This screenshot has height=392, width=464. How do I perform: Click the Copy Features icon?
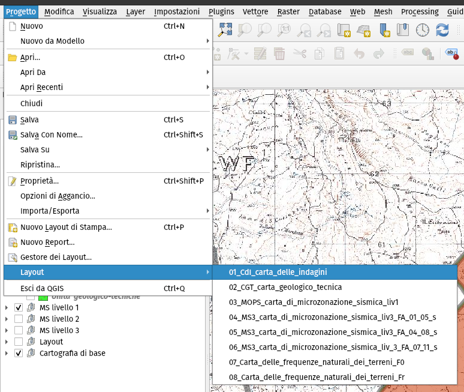coord(320,54)
